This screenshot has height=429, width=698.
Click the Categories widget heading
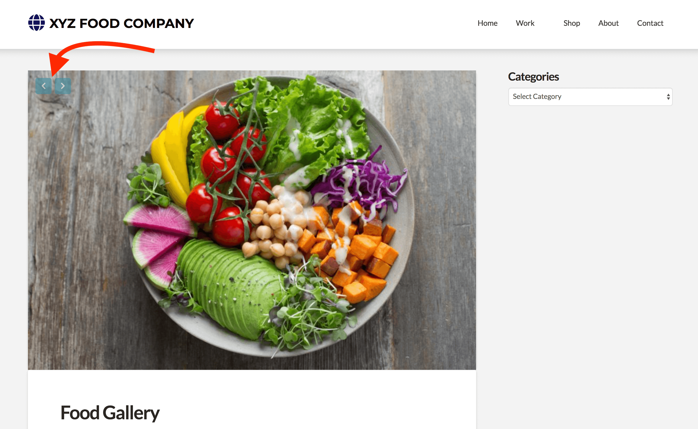[x=533, y=77]
